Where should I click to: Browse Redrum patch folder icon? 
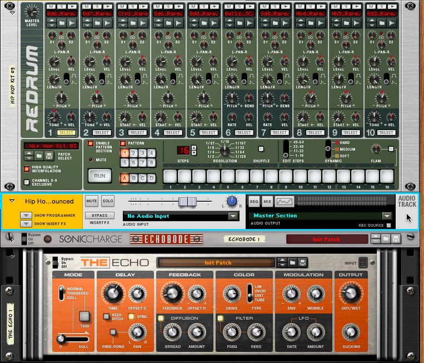point(39,156)
